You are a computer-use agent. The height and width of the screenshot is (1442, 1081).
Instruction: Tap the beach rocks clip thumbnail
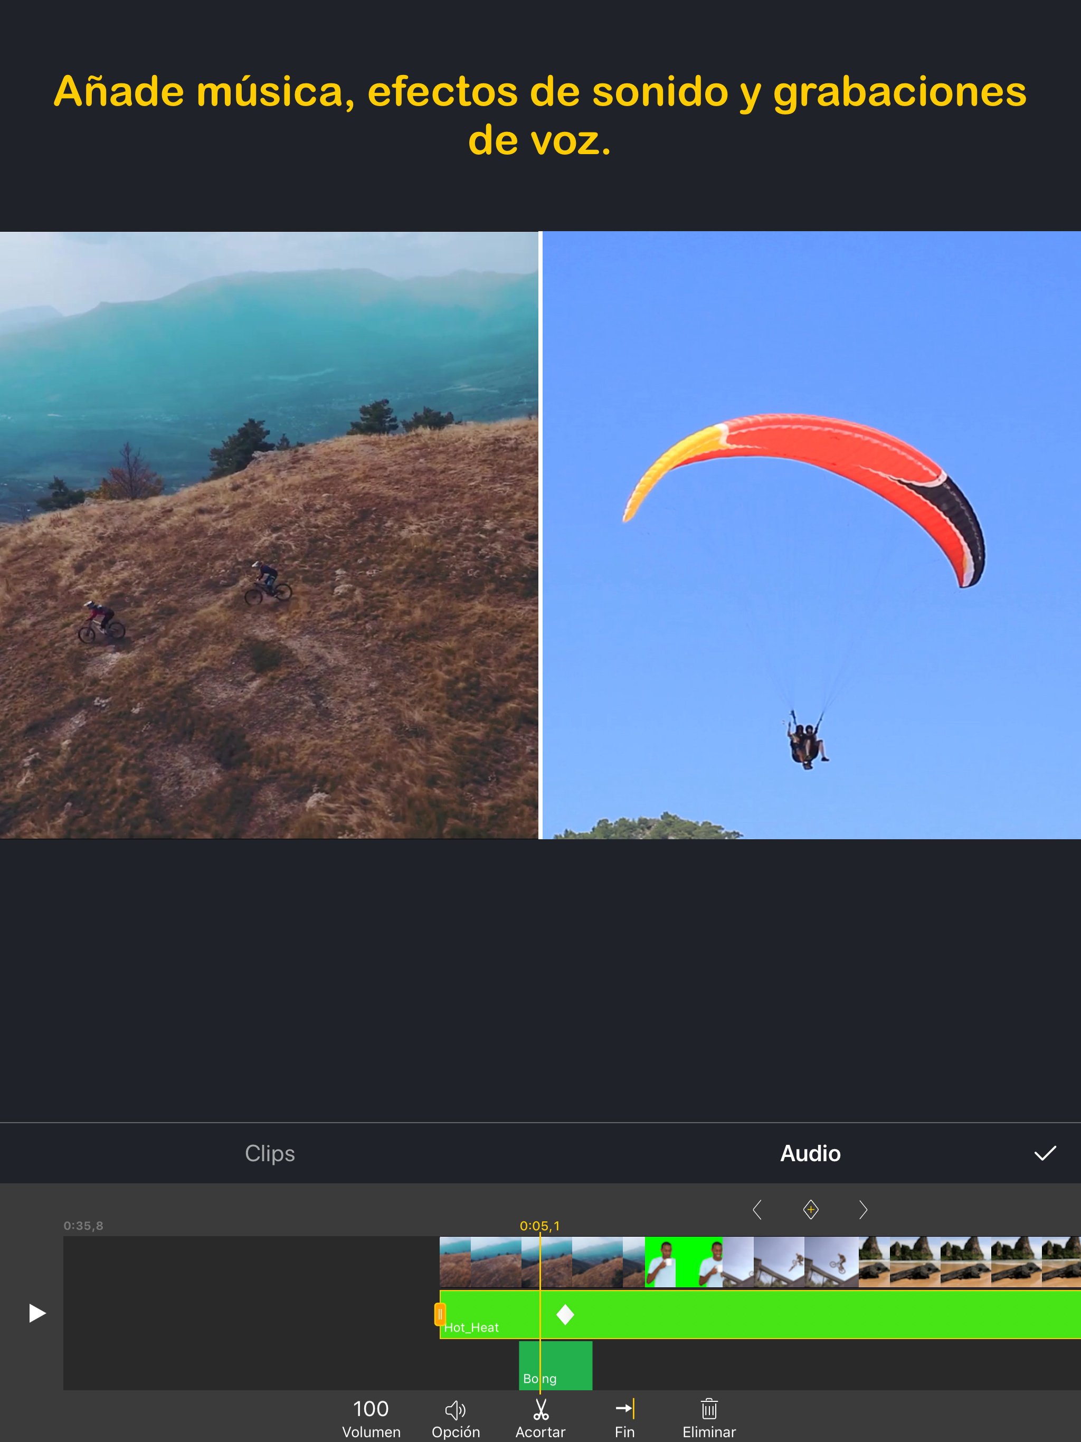click(x=965, y=1262)
